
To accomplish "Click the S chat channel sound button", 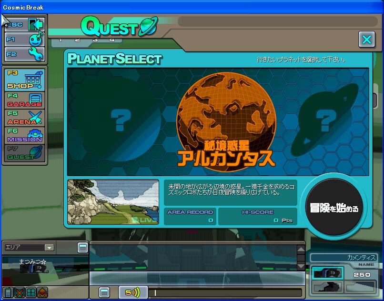I will point(133,292).
